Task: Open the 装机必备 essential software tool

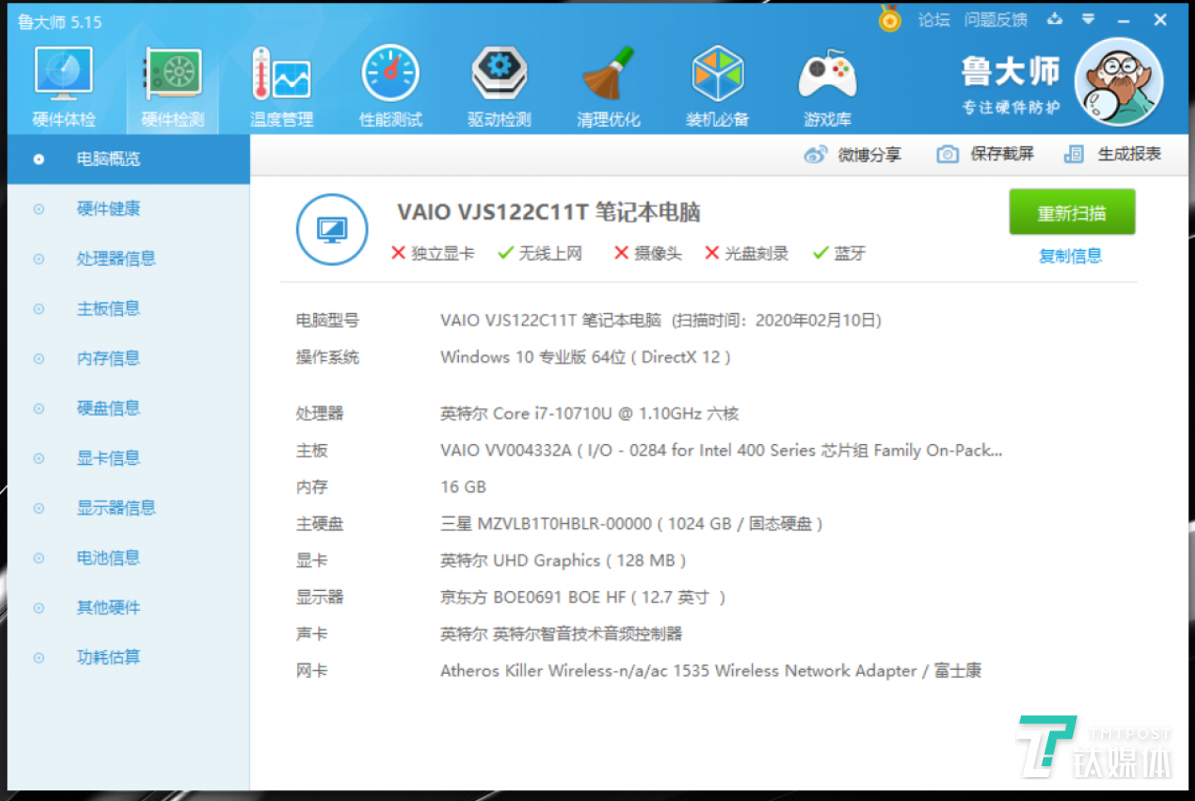Action: [717, 83]
